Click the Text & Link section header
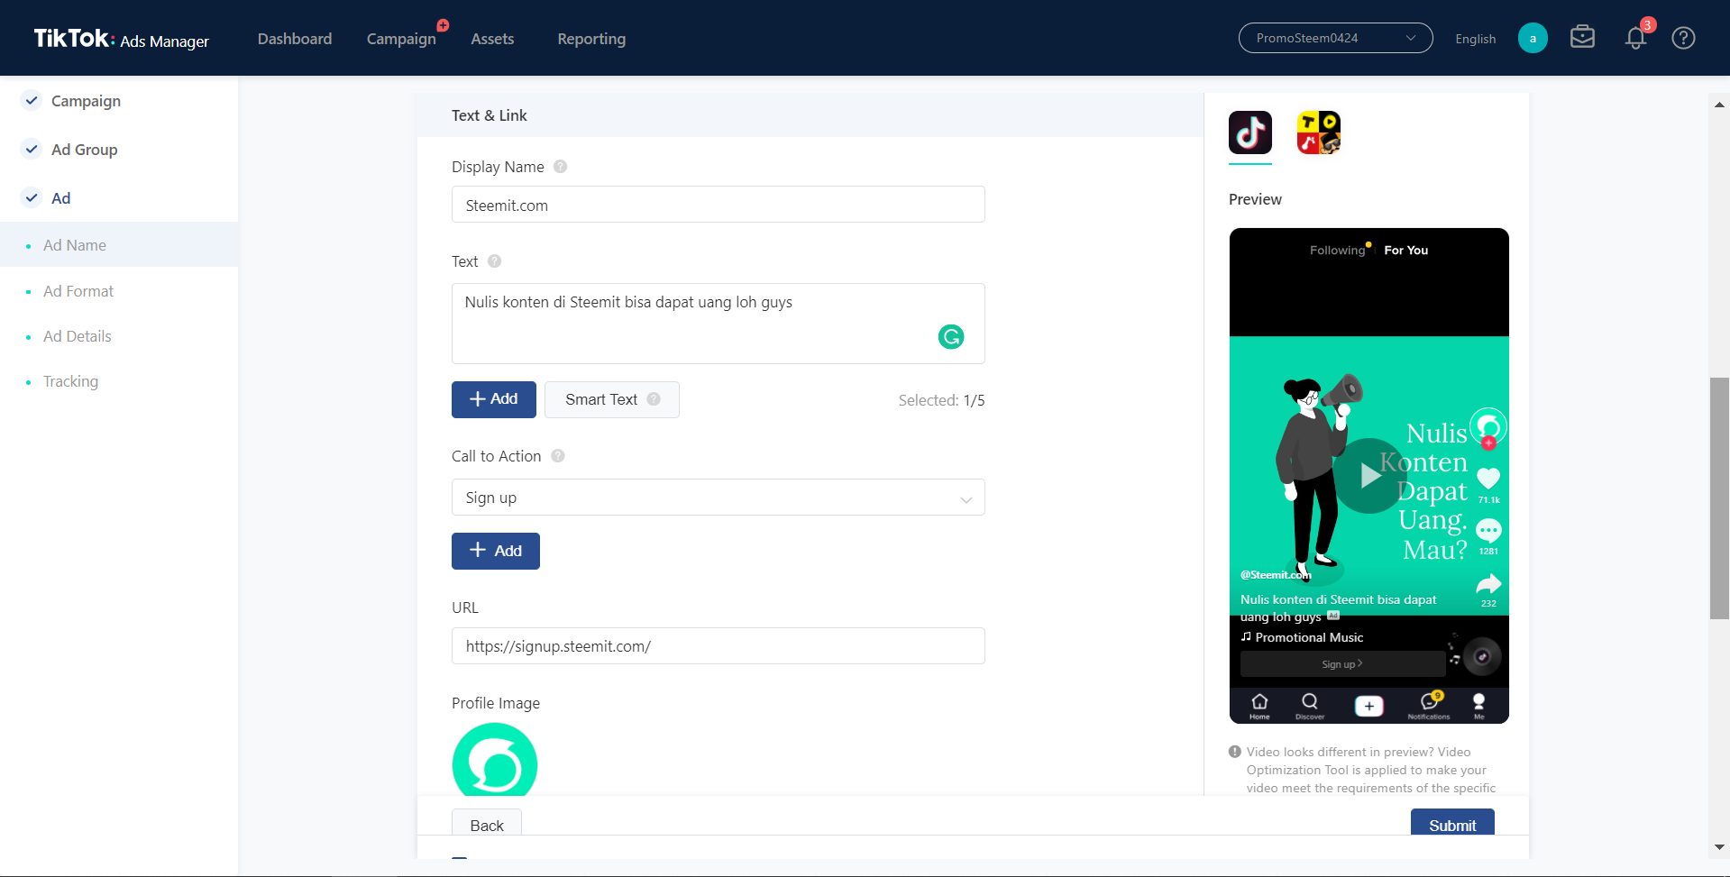 pos(490,115)
